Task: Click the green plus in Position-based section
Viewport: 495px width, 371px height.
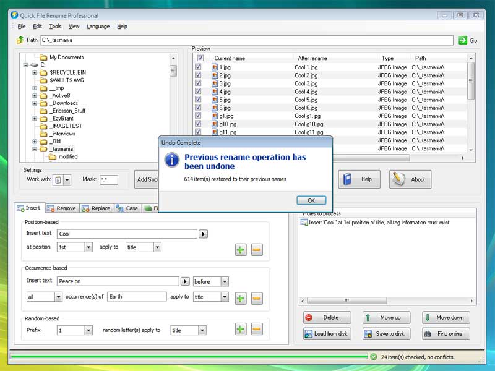Action: click(241, 250)
